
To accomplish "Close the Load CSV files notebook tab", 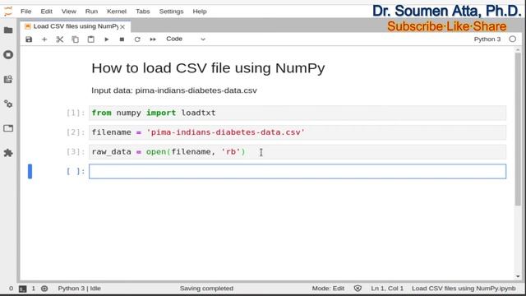I will coord(122,26).
